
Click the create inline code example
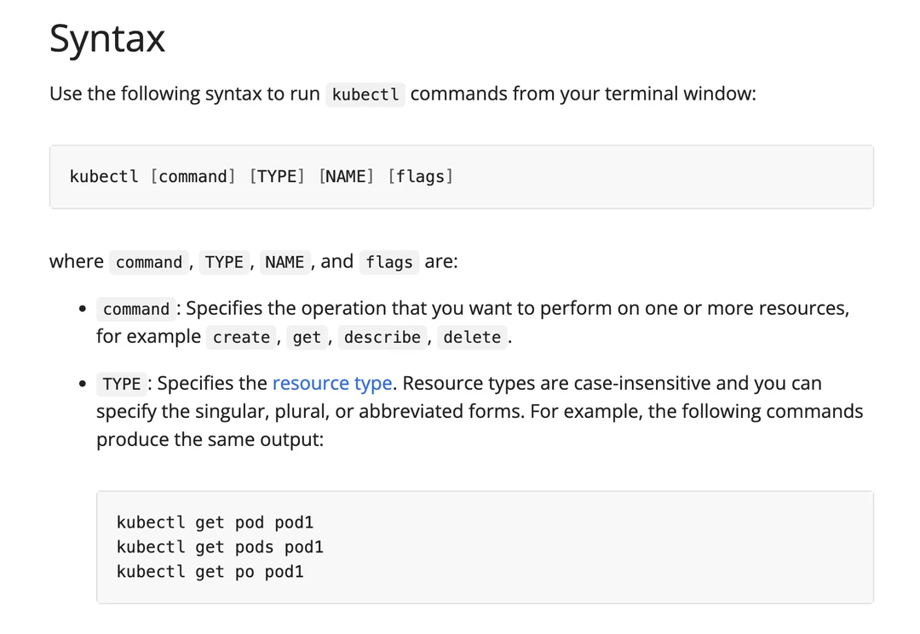[241, 338]
